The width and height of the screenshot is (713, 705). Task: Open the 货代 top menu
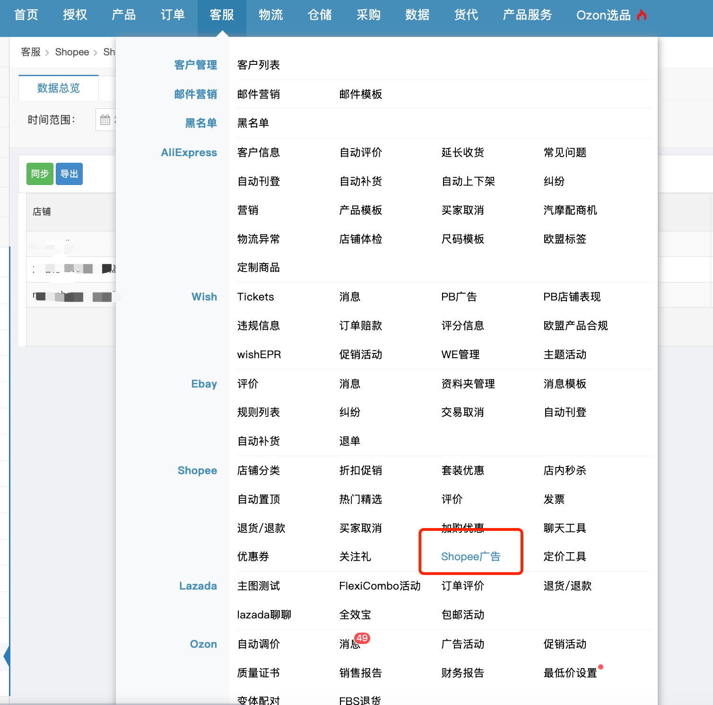click(466, 15)
